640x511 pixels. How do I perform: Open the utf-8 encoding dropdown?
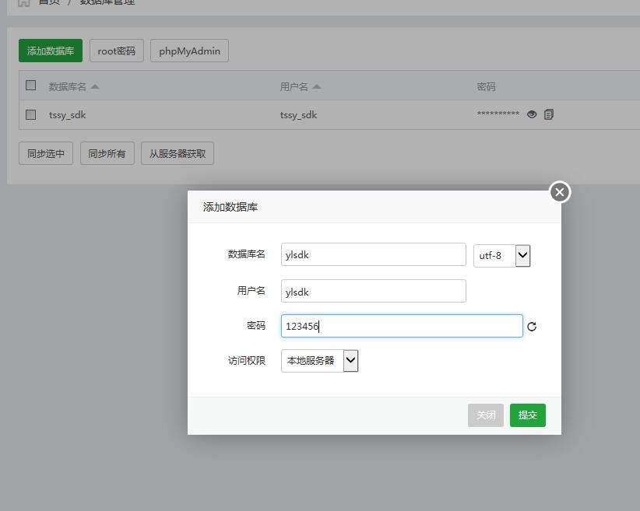[502, 255]
